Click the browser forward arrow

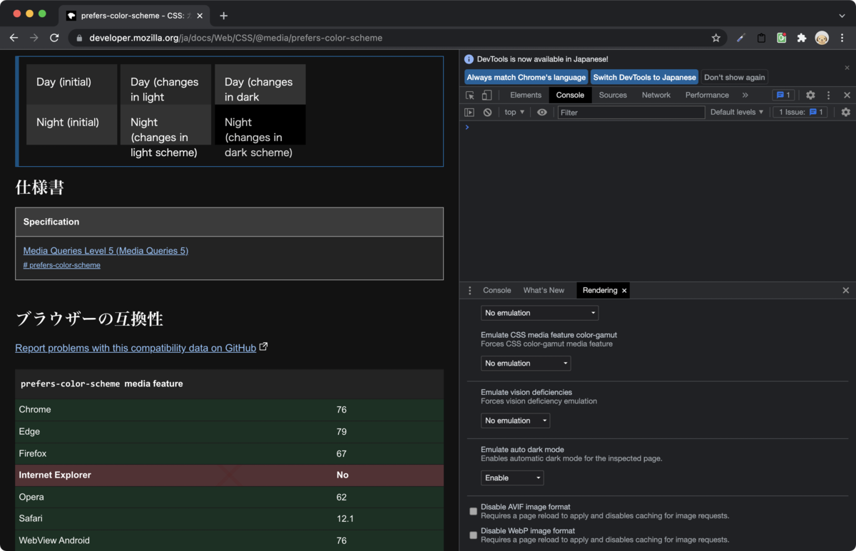click(34, 38)
